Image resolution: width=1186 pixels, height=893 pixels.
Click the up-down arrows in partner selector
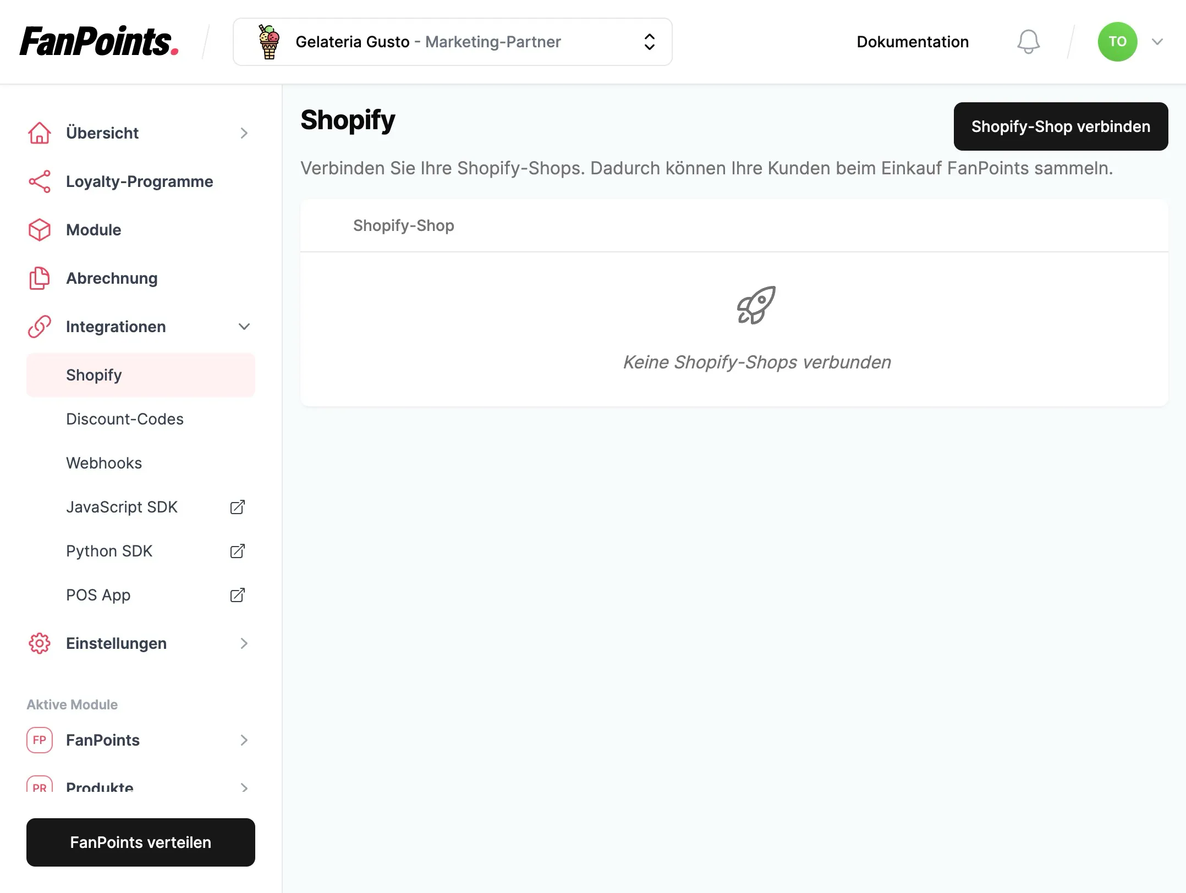pyautogui.click(x=649, y=42)
